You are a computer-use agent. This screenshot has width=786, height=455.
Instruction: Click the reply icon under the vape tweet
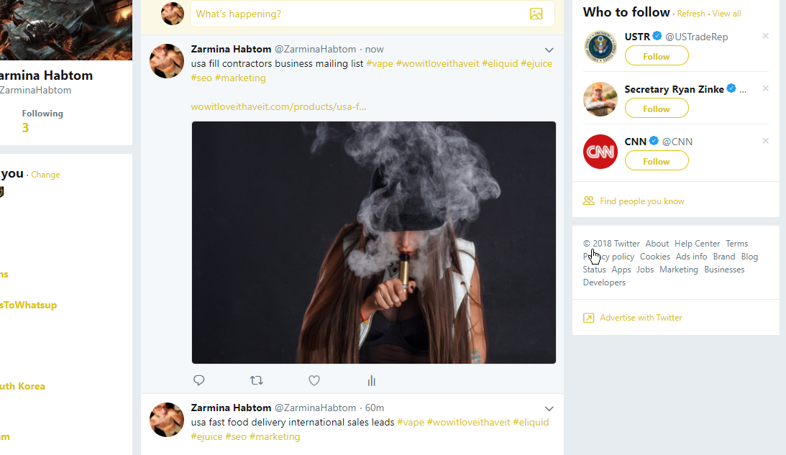[199, 380]
